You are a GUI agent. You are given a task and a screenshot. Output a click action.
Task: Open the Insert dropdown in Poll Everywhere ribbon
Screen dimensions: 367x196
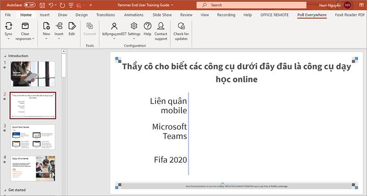59,39
